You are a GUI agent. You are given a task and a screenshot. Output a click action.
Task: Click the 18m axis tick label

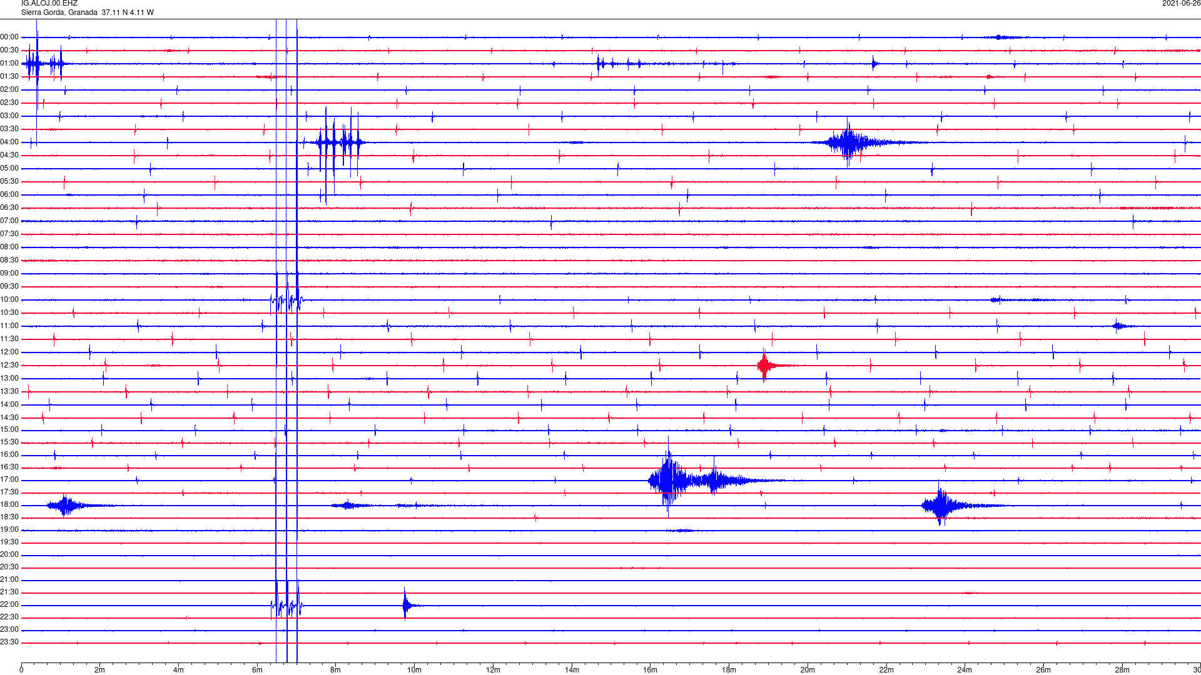coord(729,671)
